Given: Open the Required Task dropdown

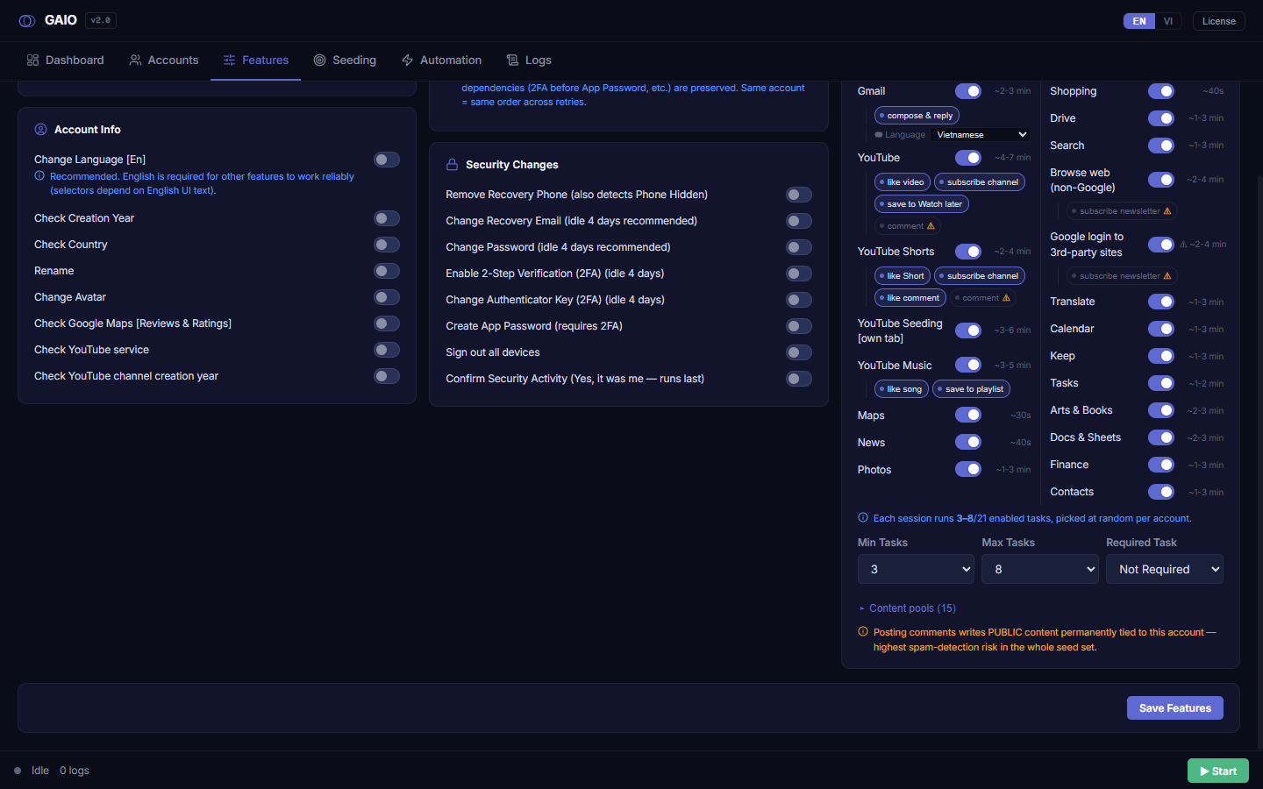Looking at the screenshot, I should click(x=1165, y=569).
